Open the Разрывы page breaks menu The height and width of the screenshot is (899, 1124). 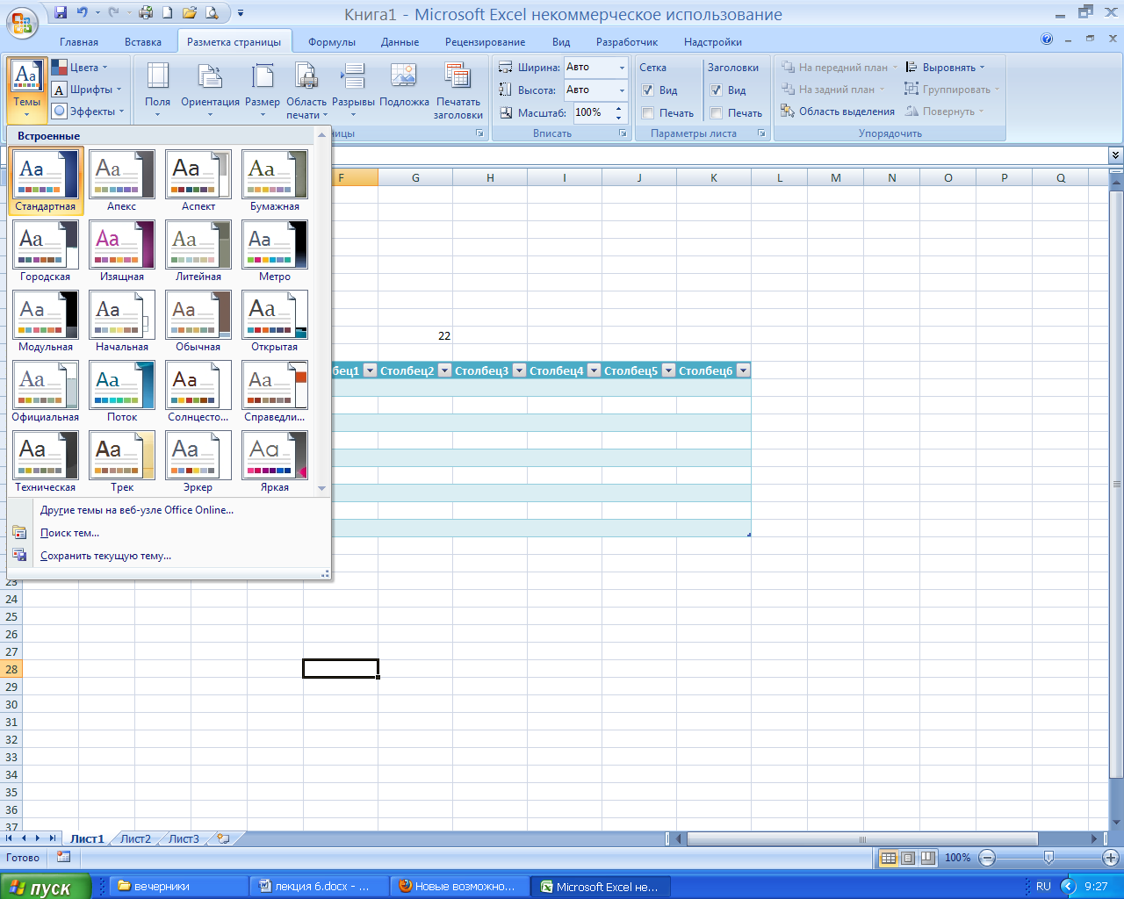coord(353,90)
